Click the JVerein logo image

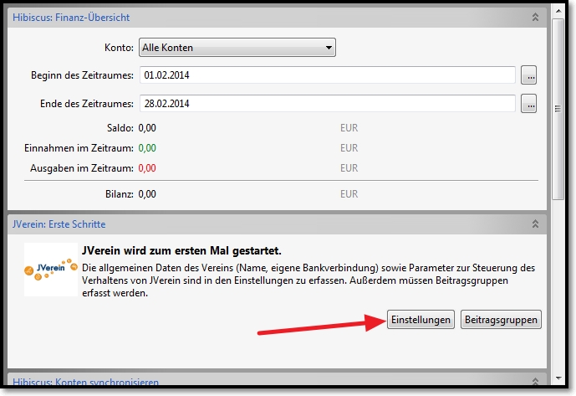pyautogui.click(x=51, y=270)
